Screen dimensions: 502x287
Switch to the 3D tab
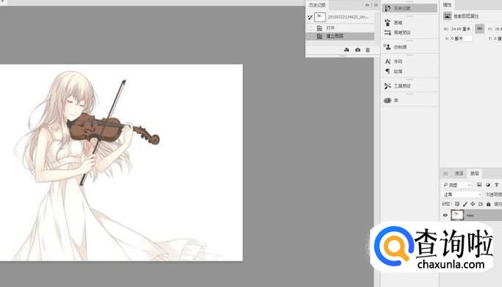(445, 174)
